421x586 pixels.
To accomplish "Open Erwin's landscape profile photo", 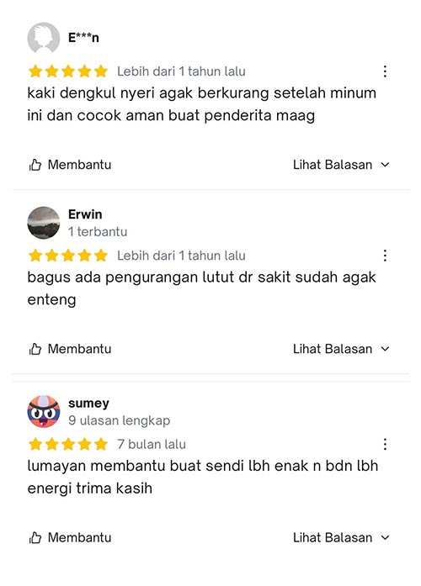I will [x=44, y=223].
